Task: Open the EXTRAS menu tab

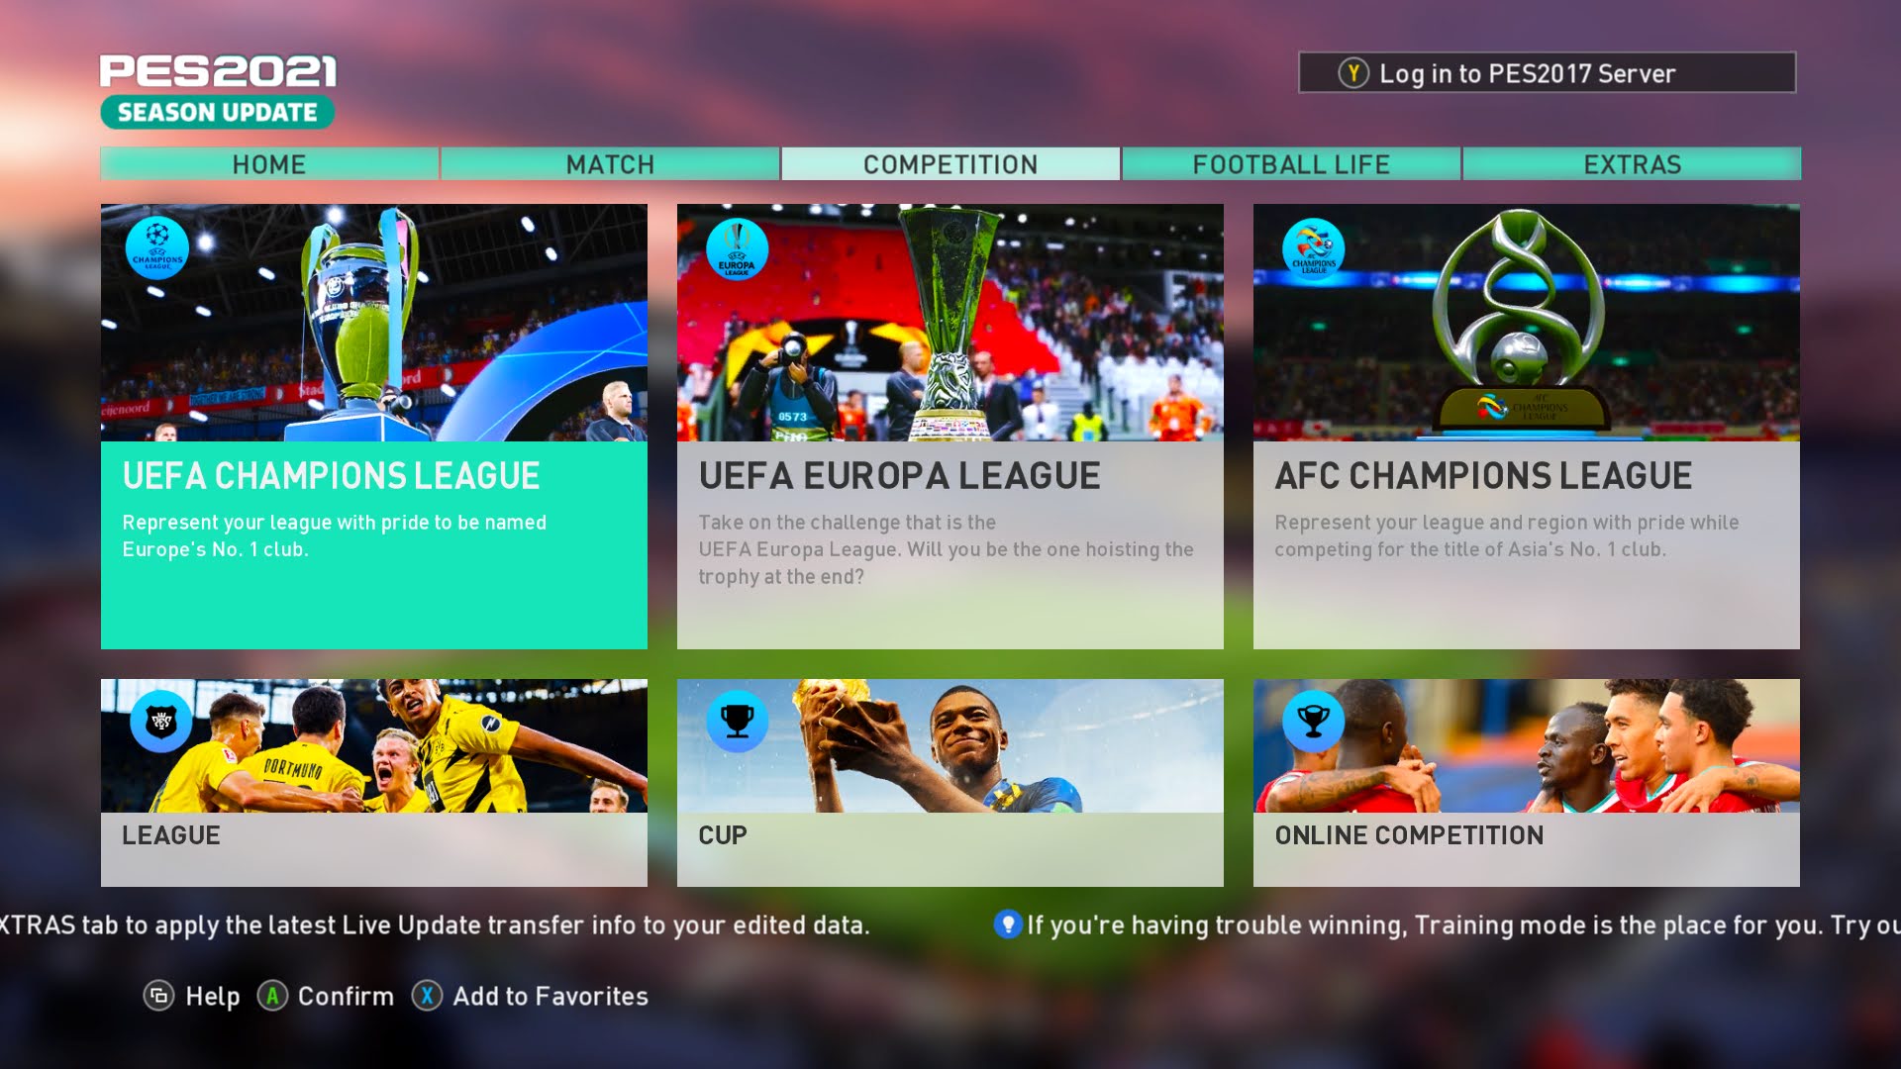Action: click(1632, 163)
